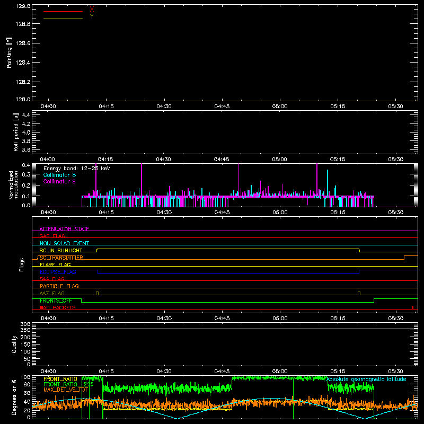Viewport: 424px width, 424px height.
Task: Click the FLARE_FLAG label
Action: [55, 264]
